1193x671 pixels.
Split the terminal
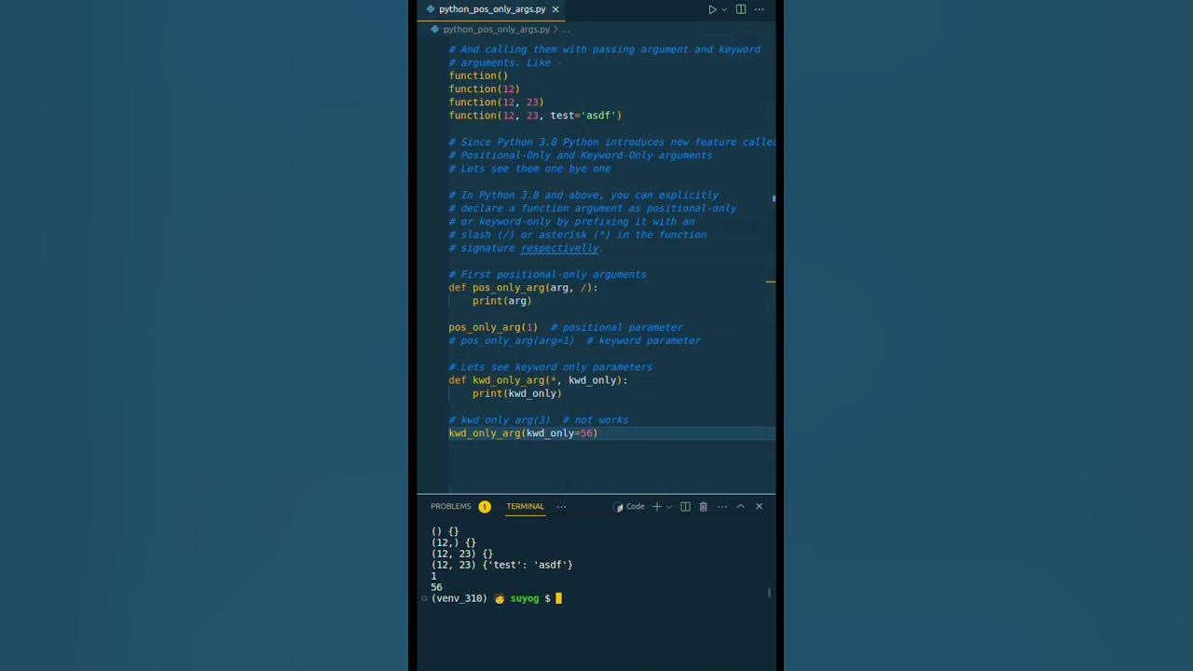pyautogui.click(x=685, y=507)
